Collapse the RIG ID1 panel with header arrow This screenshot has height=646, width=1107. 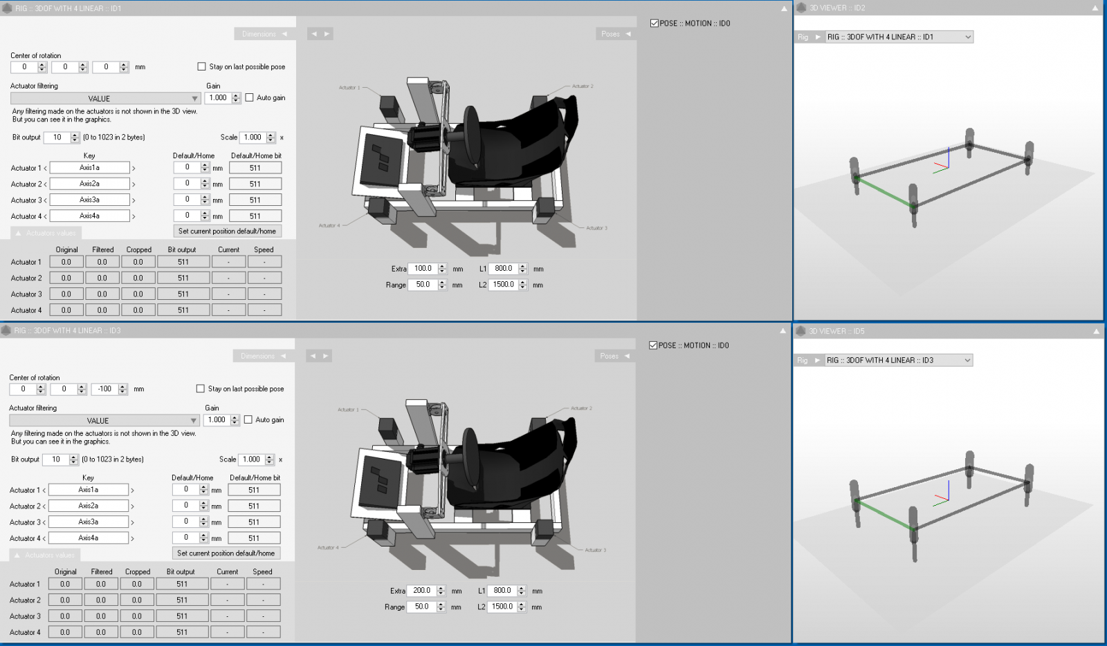(783, 9)
